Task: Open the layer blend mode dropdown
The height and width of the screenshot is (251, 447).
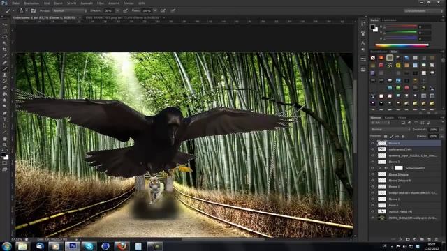Action: point(390,130)
